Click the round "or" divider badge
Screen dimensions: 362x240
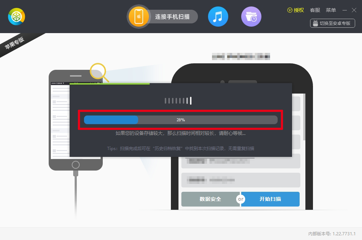[x=240, y=199]
